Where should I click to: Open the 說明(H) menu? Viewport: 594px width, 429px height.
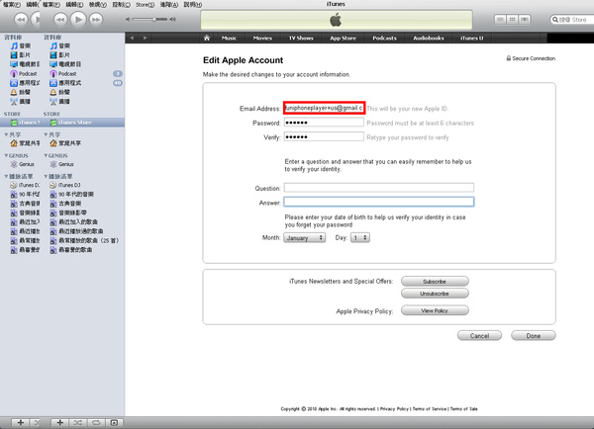pyautogui.click(x=192, y=5)
